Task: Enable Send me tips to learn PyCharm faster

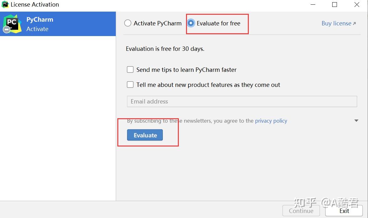Action: pyautogui.click(x=130, y=69)
